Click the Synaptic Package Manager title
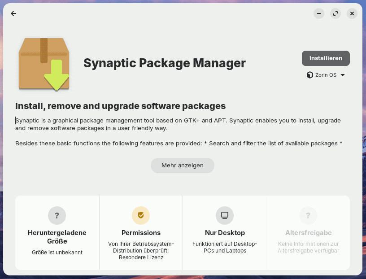The height and width of the screenshot is (279, 366). click(x=165, y=63)
